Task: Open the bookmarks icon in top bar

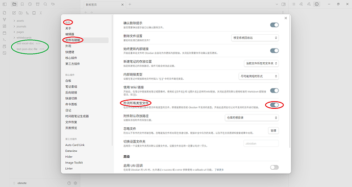Action: pyautogui.click(x=22, y=4)
